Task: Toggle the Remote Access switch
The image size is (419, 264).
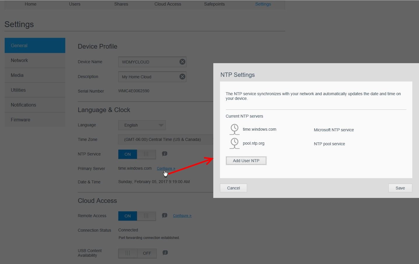Action: 137,216
